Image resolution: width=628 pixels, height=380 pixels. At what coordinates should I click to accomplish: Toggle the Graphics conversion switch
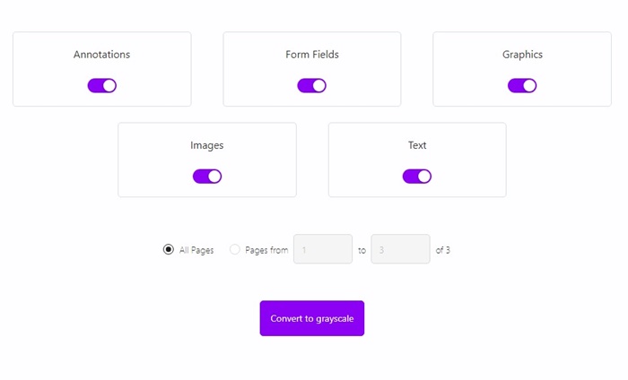521,86
